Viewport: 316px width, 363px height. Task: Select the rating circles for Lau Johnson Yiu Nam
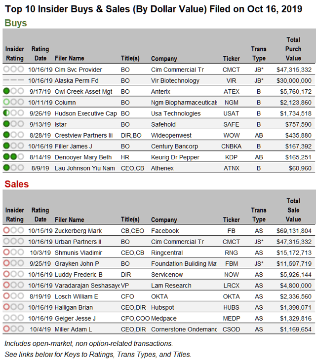13,168
